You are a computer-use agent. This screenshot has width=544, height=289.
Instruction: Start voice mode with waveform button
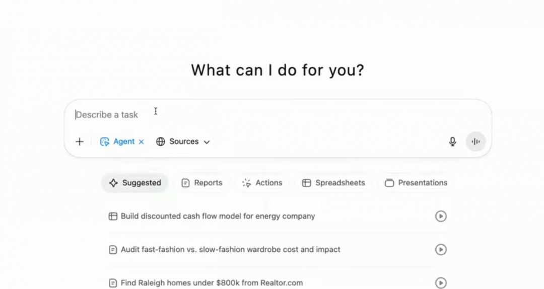coord(475,141)
